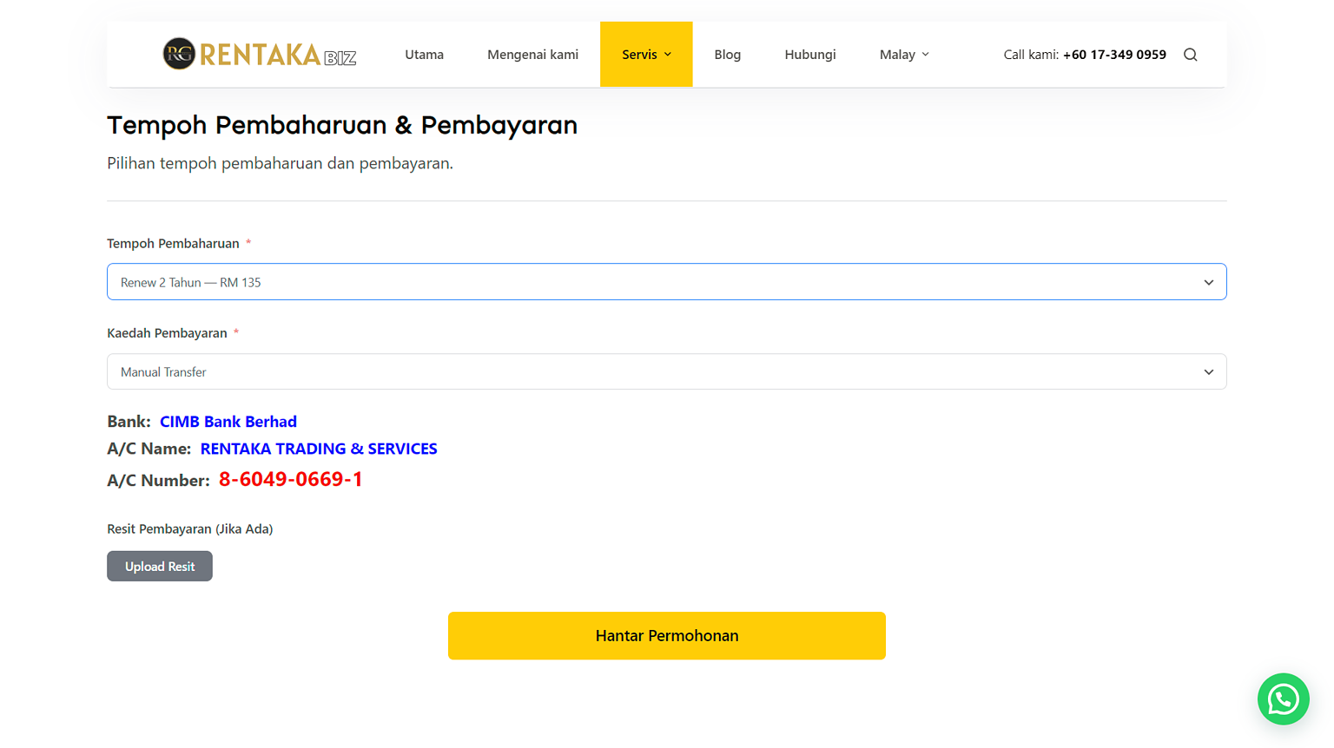Open the Hubungi contact page
Screen dimensions: 1334x748
tap(809, 55)
